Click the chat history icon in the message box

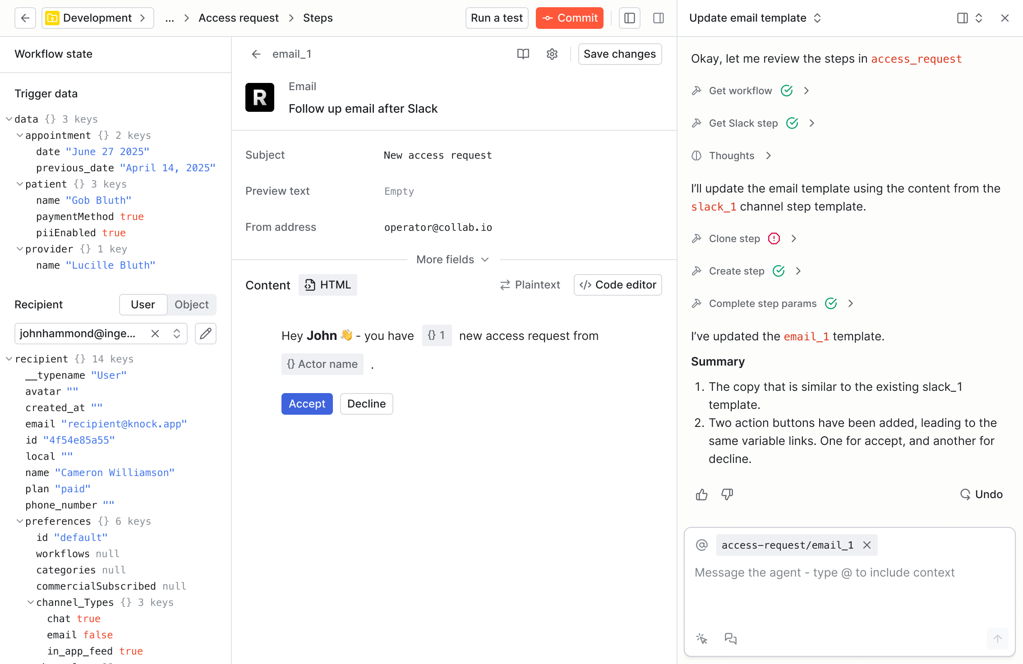click(730, 638)
